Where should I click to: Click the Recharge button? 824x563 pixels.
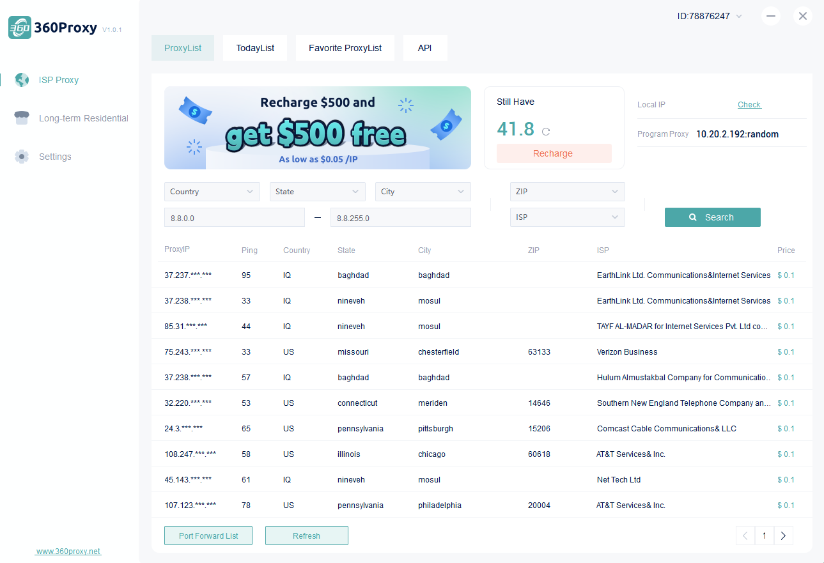tap(554, 153)
